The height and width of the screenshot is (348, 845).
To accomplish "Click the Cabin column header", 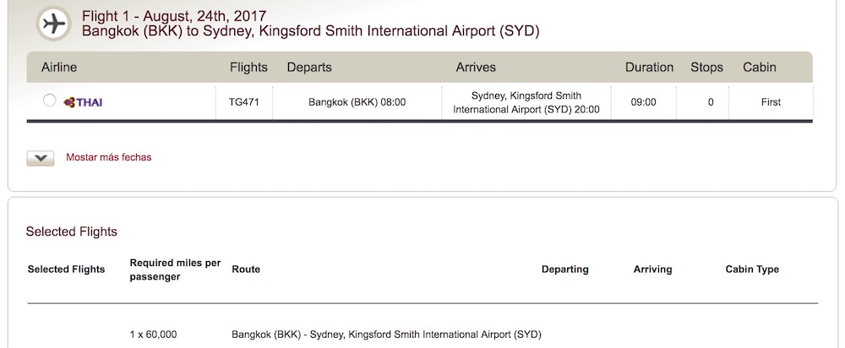I will click(x=760, y=68).
